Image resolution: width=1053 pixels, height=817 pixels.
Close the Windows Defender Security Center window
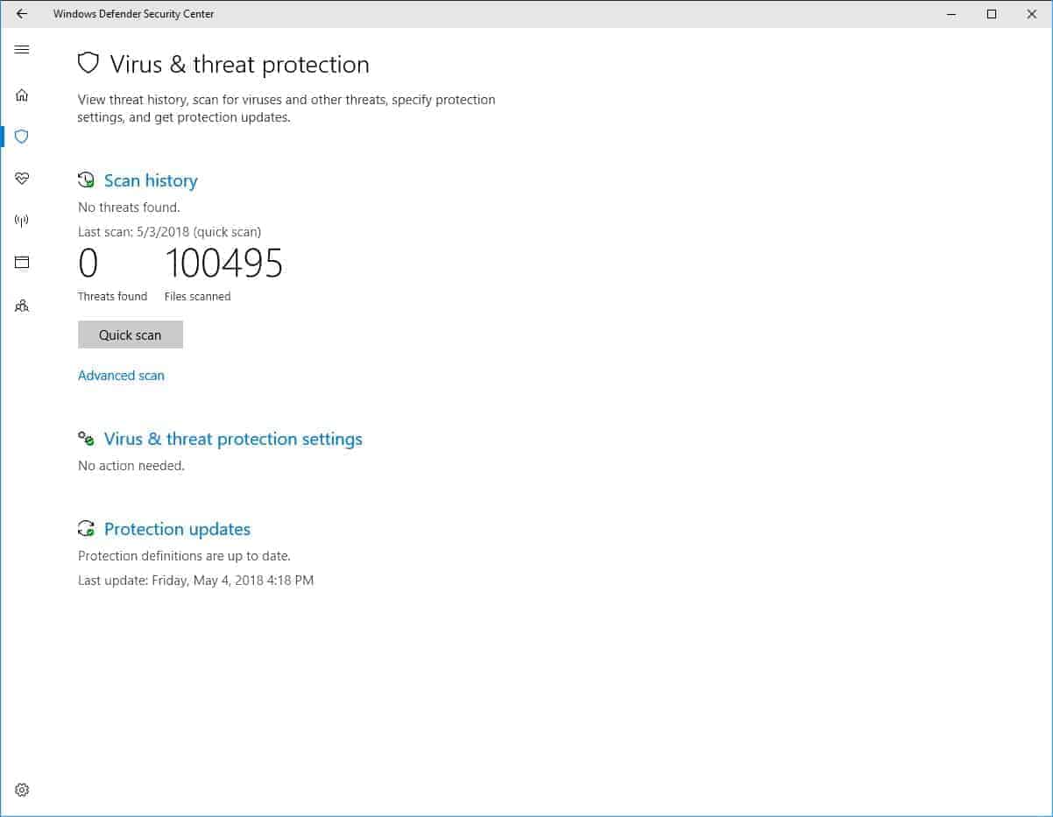1032,14
